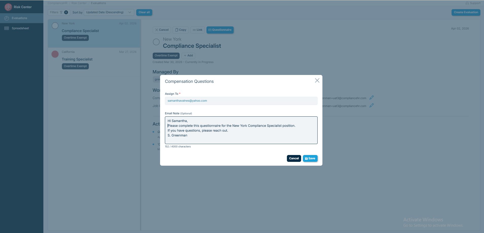Close the Compensation Questions dialog
The width and height of the screenshot is (484, 233).
click(x=317, y=81)
